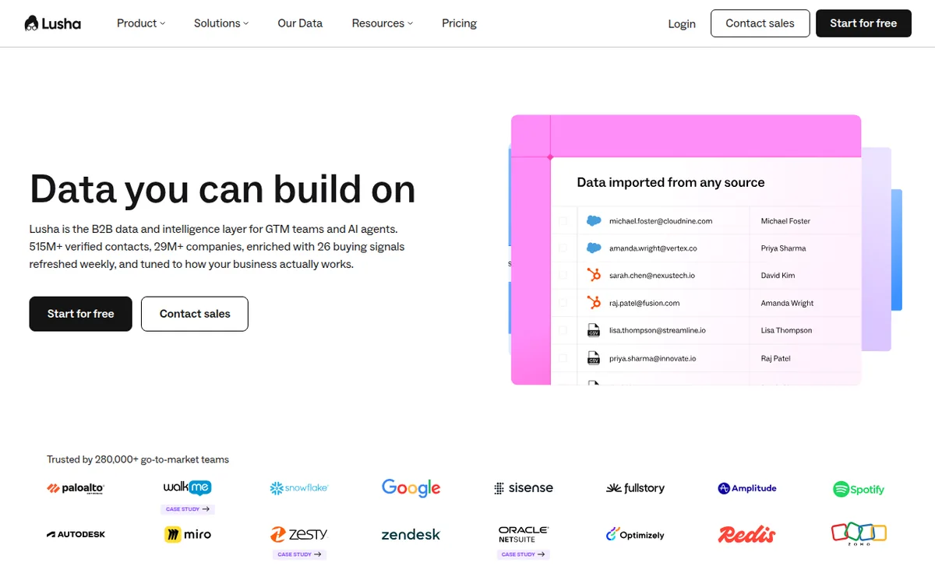This screenshot has height=584, width=935.
Task: Click Start for free in the header
Action: (863, 23)
